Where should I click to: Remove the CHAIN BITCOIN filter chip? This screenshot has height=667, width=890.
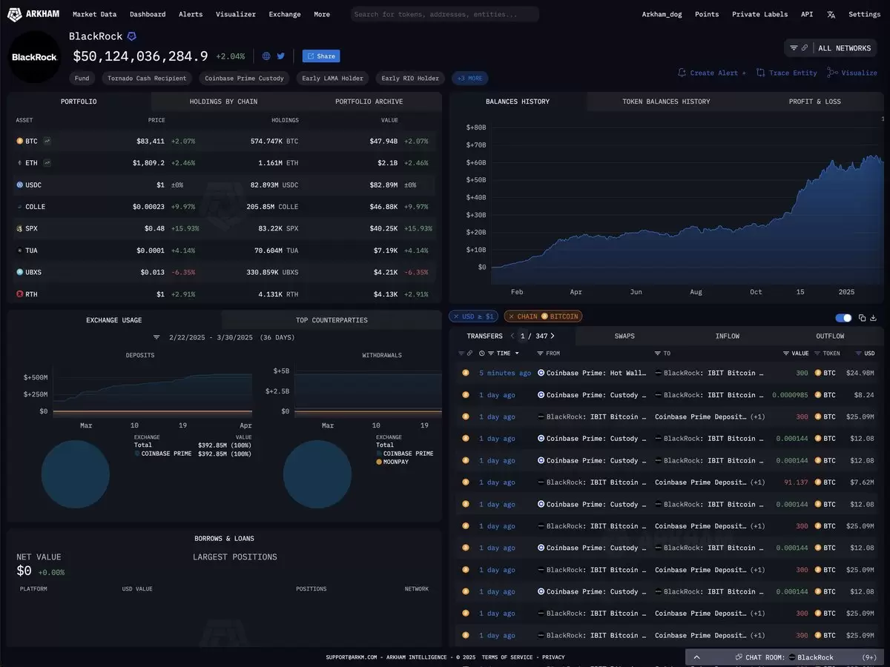point(510,316)
